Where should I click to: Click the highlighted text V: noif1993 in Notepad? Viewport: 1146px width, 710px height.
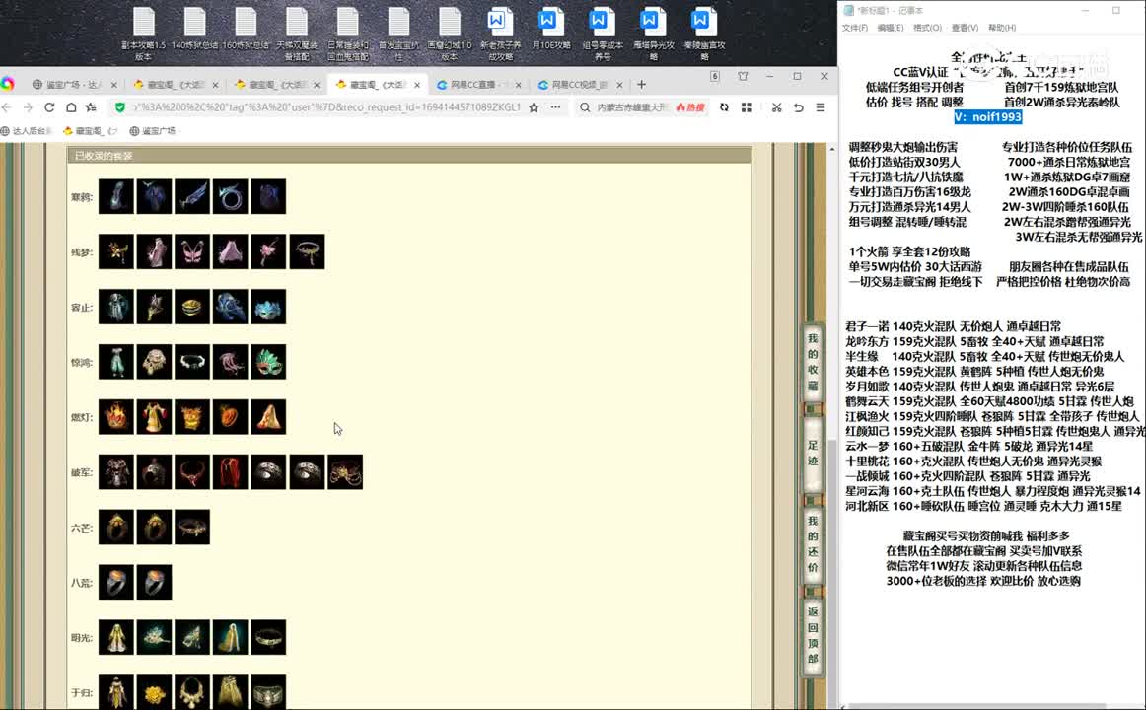987,117
